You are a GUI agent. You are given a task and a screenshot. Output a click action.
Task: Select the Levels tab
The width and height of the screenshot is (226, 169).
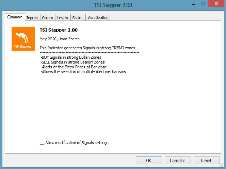[x=63, y=18]
